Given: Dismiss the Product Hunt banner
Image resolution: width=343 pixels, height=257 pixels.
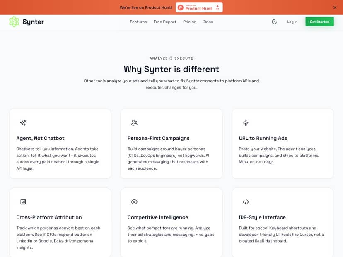Looking at the screenshot, I should pos(335,7).
